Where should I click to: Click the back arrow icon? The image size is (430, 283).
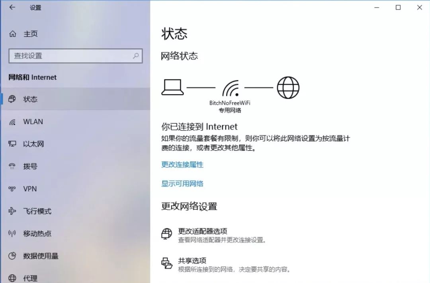coord(12,8)
